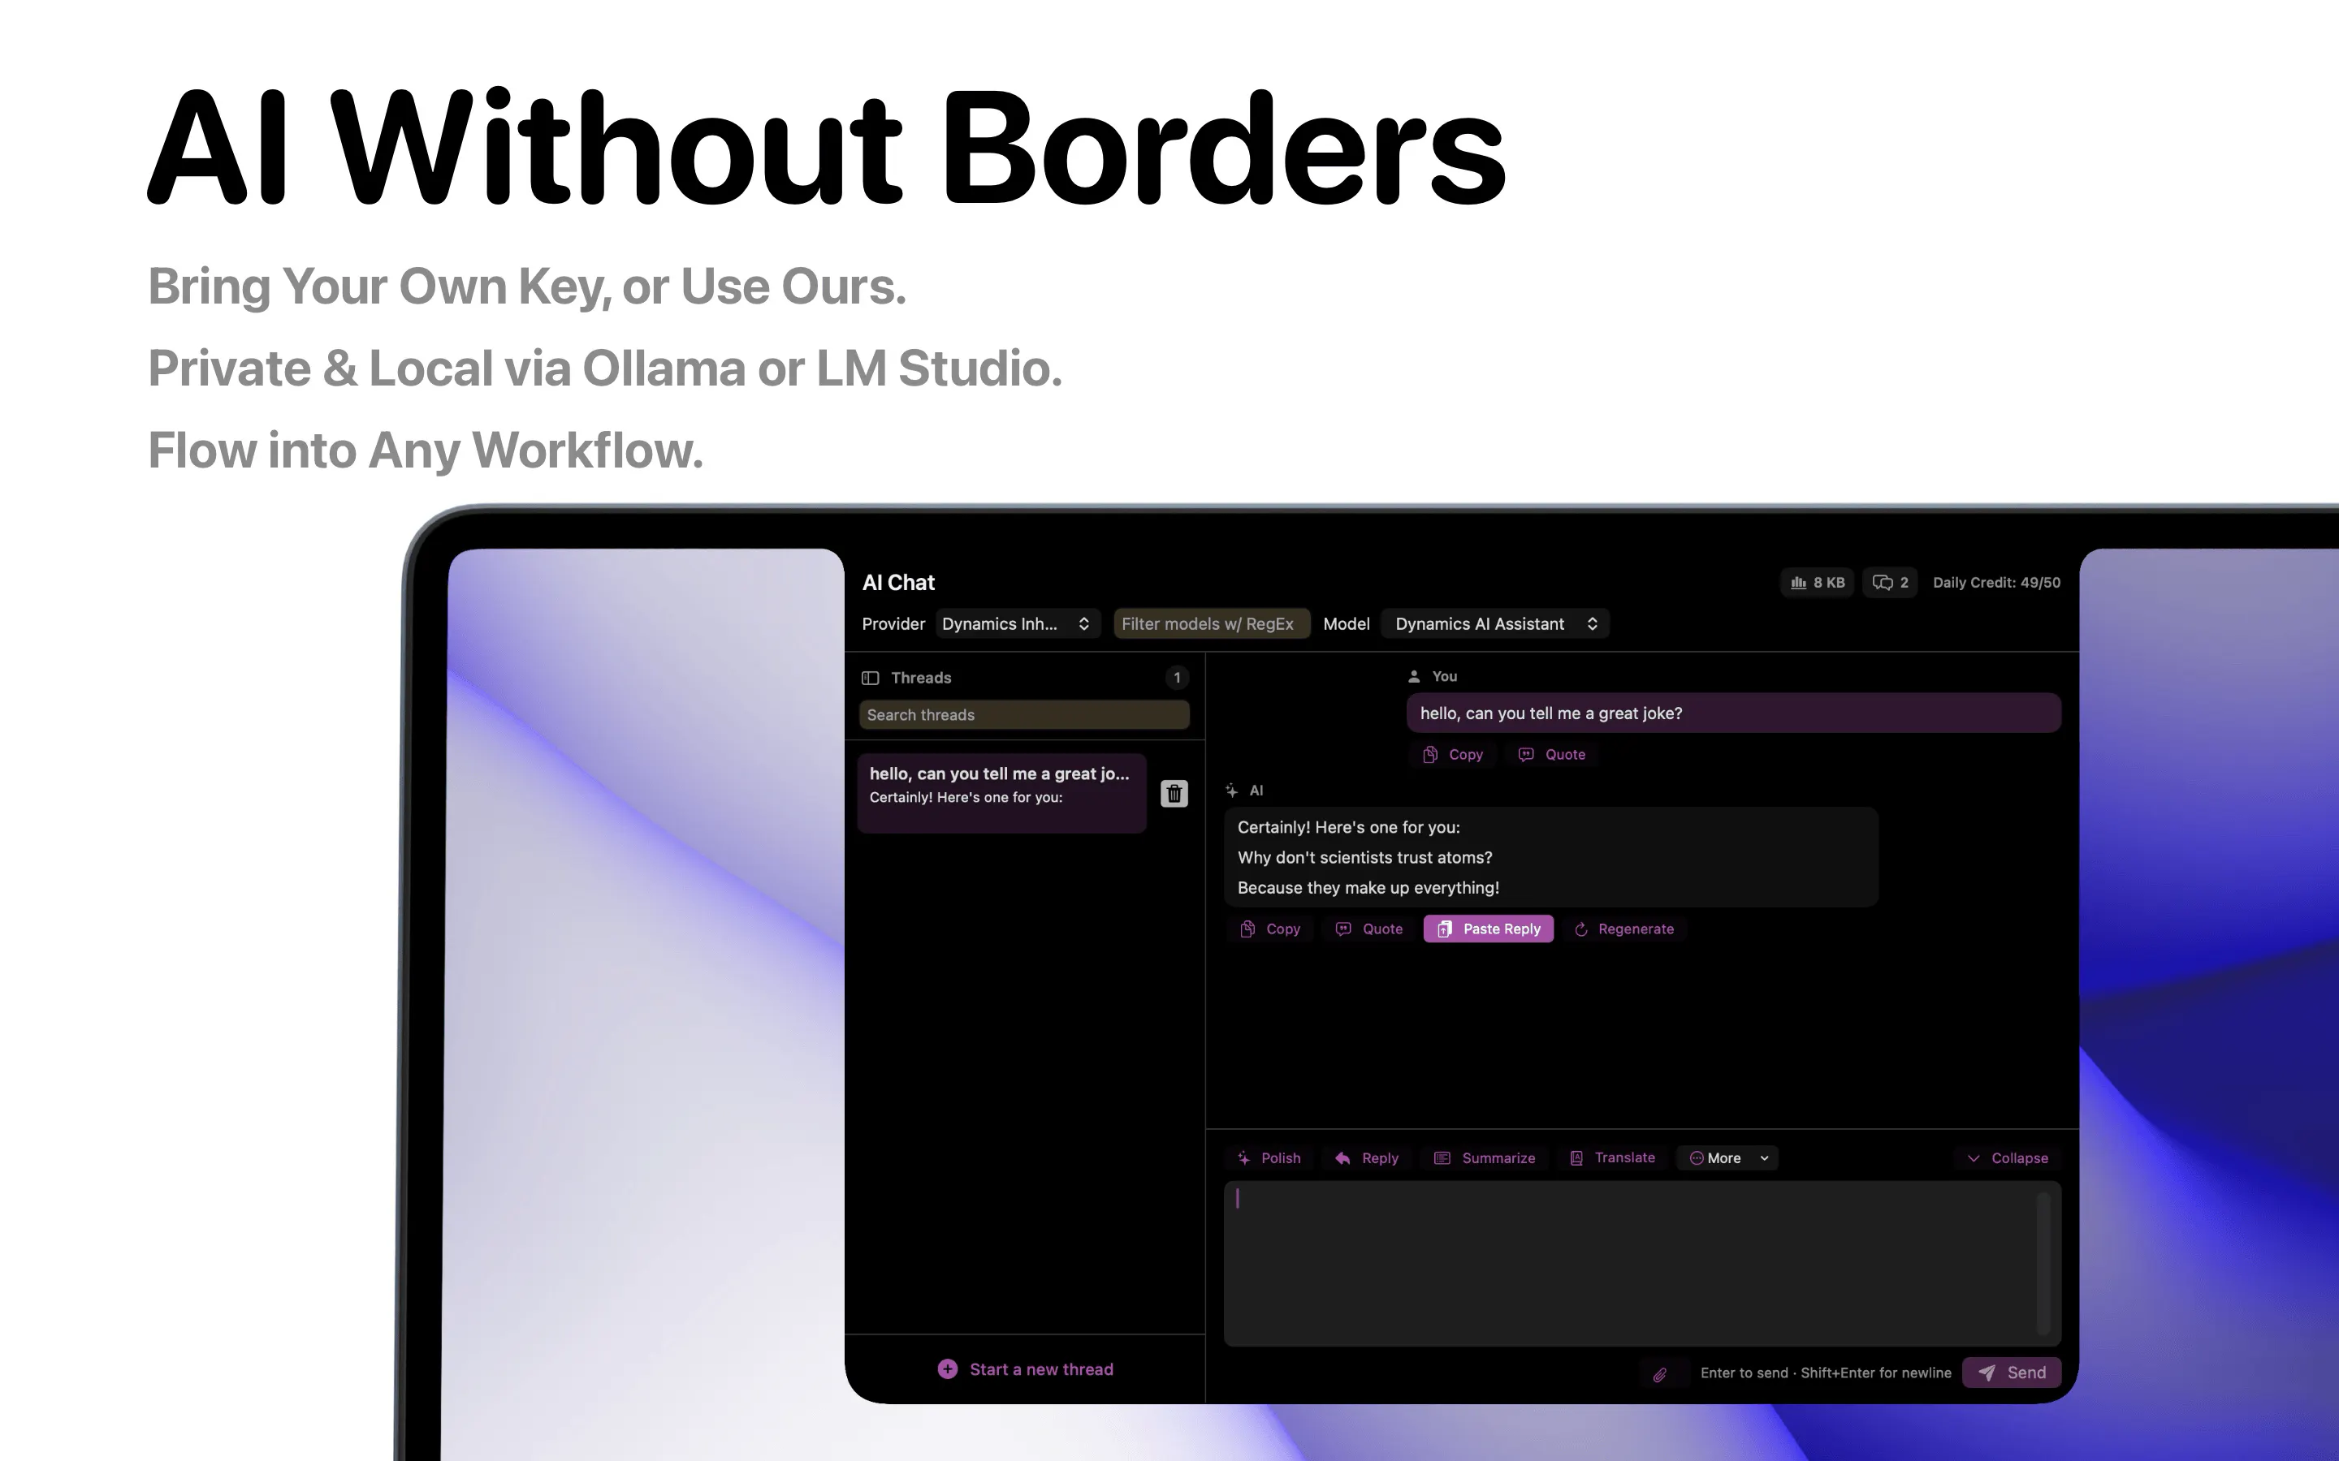
Task: Click the Threads sidebar panel icon
Action: point(870,678)
